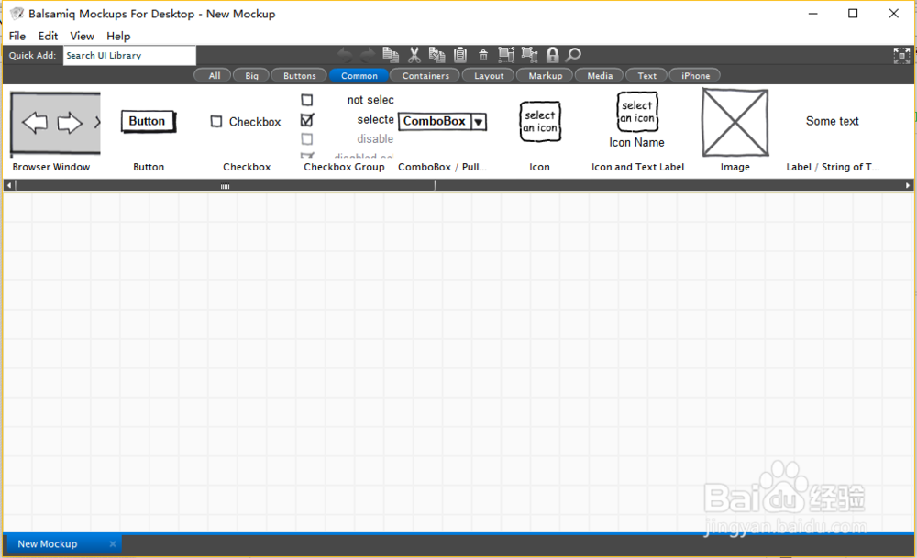Pick the ComboBox control thumbnail
This screenshot has width=917, height=558.
(x=442, y=122)
